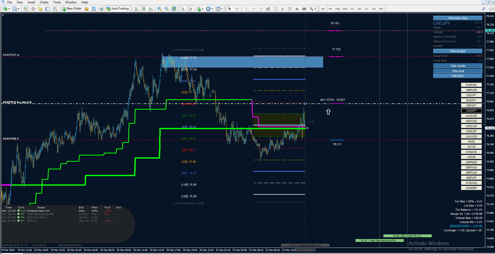Select the Zoom In magnifier icon

pos(159,9)
